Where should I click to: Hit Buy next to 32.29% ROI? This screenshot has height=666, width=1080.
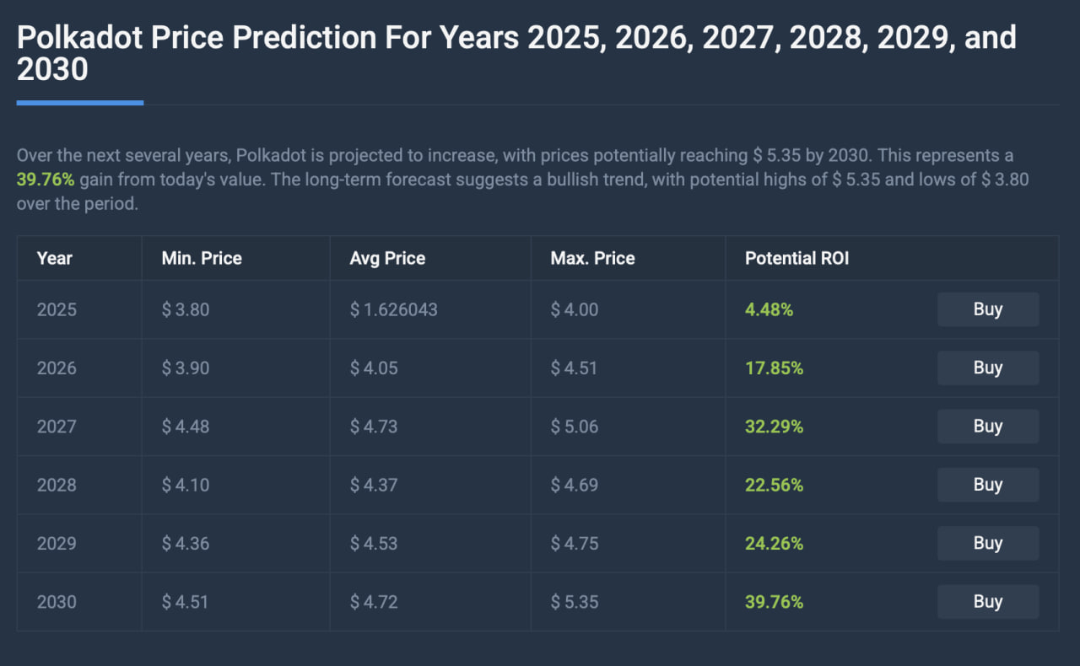point(987,427)
